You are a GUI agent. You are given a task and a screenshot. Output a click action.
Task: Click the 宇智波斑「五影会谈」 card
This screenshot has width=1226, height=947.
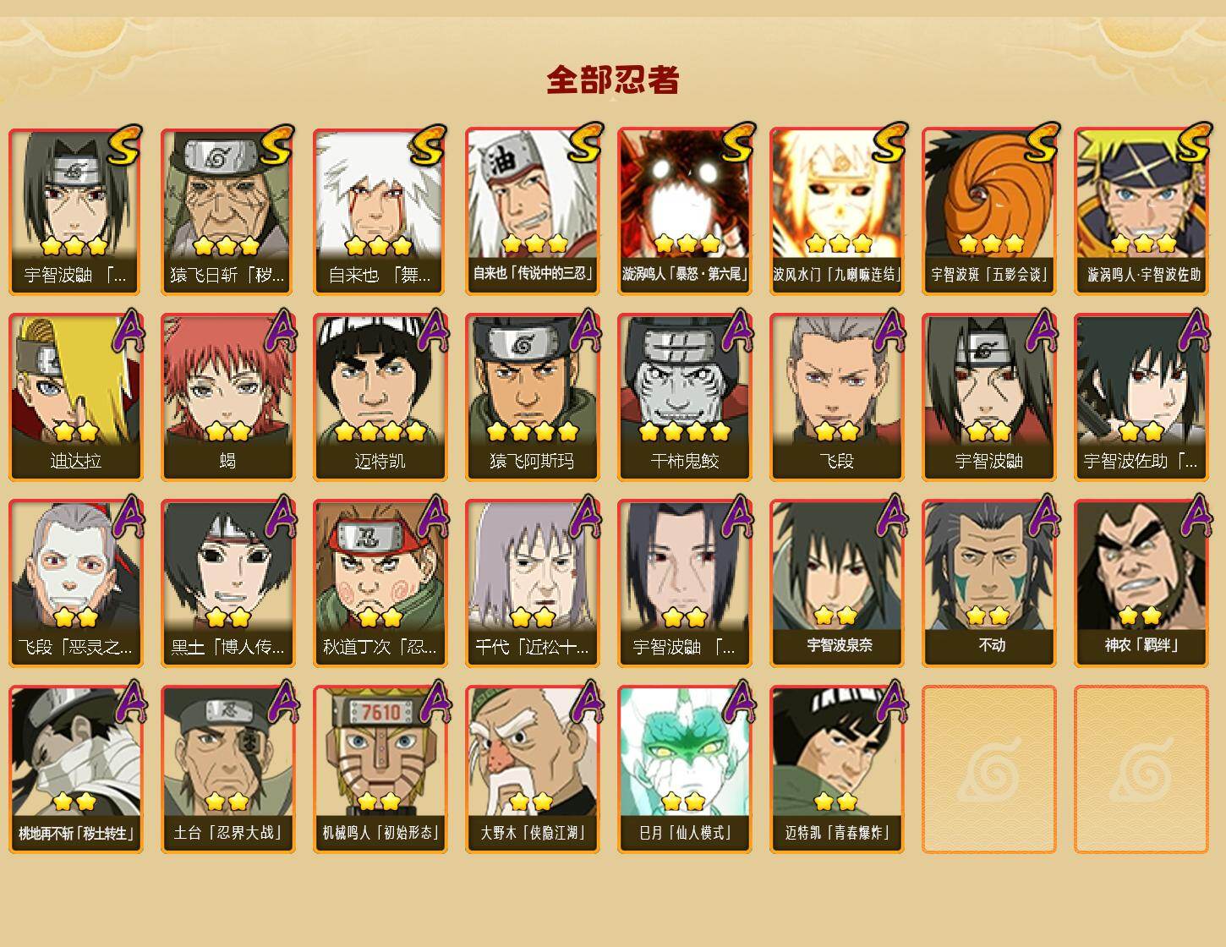[989, 211]
